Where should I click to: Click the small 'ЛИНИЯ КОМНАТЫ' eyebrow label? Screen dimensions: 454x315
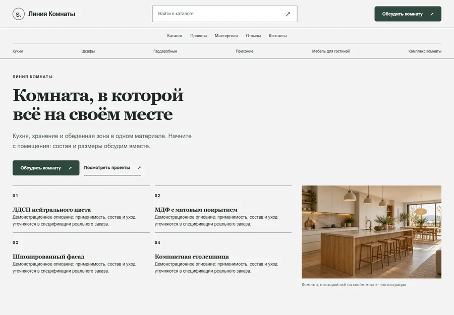(32, 77)
